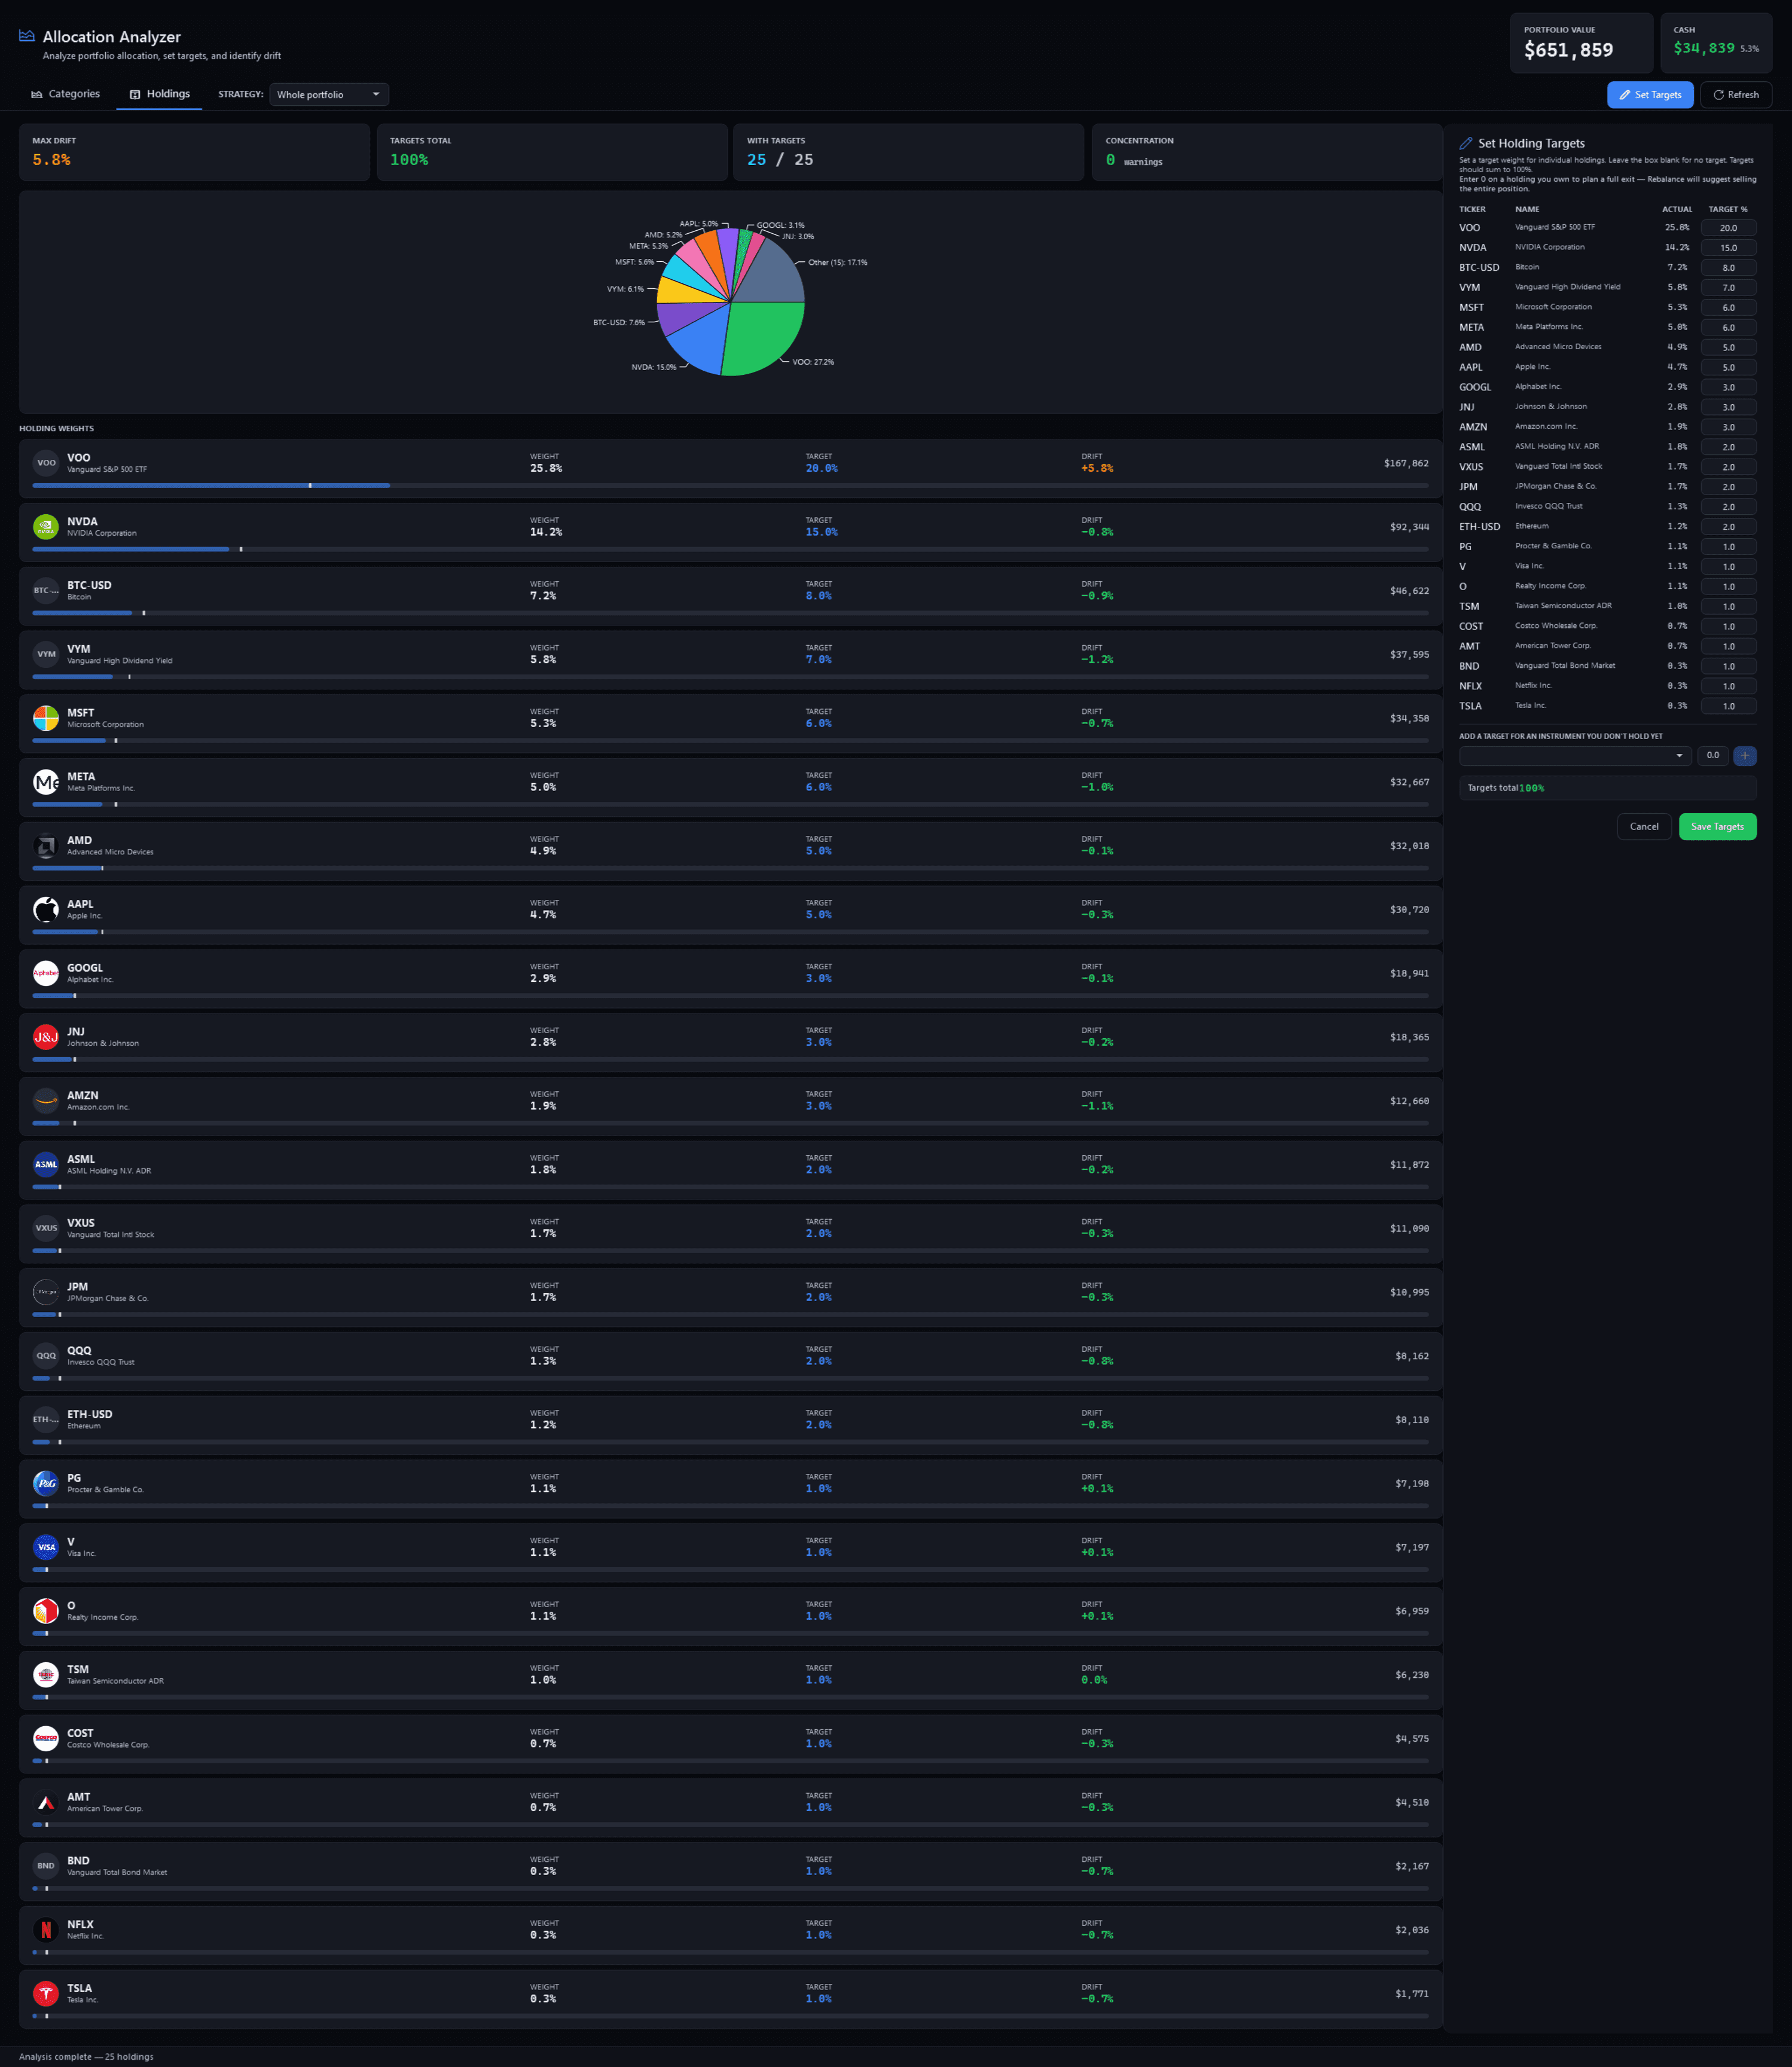Screen dimensions: 1792x2067
Task: Click the BTC-USD holding row
Action: pos(730,596)
